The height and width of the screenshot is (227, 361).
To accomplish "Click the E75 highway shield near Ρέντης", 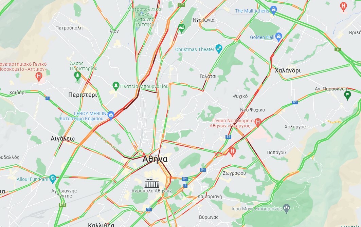I will (x=62, y=205).
